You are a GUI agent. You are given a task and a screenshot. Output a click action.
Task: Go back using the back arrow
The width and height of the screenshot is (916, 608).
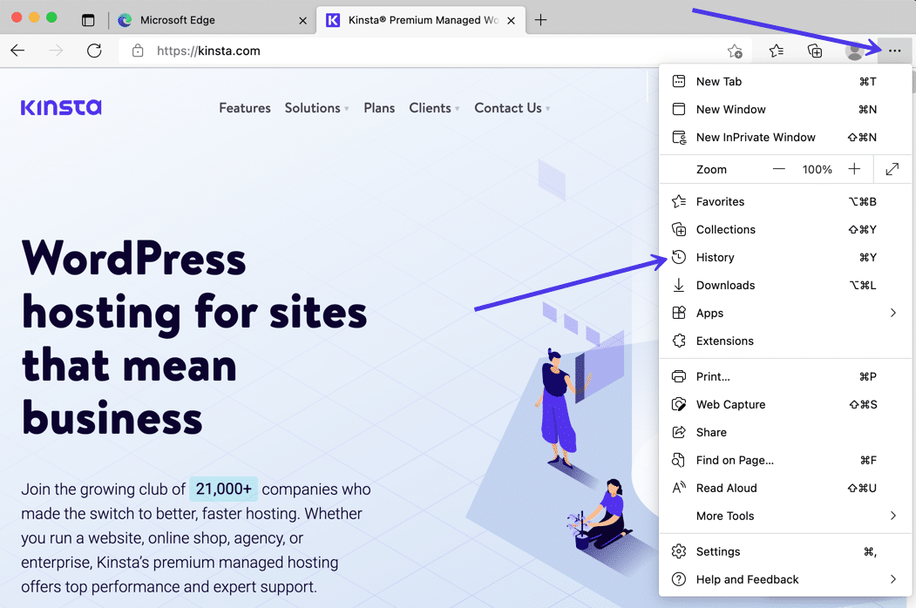18,51
